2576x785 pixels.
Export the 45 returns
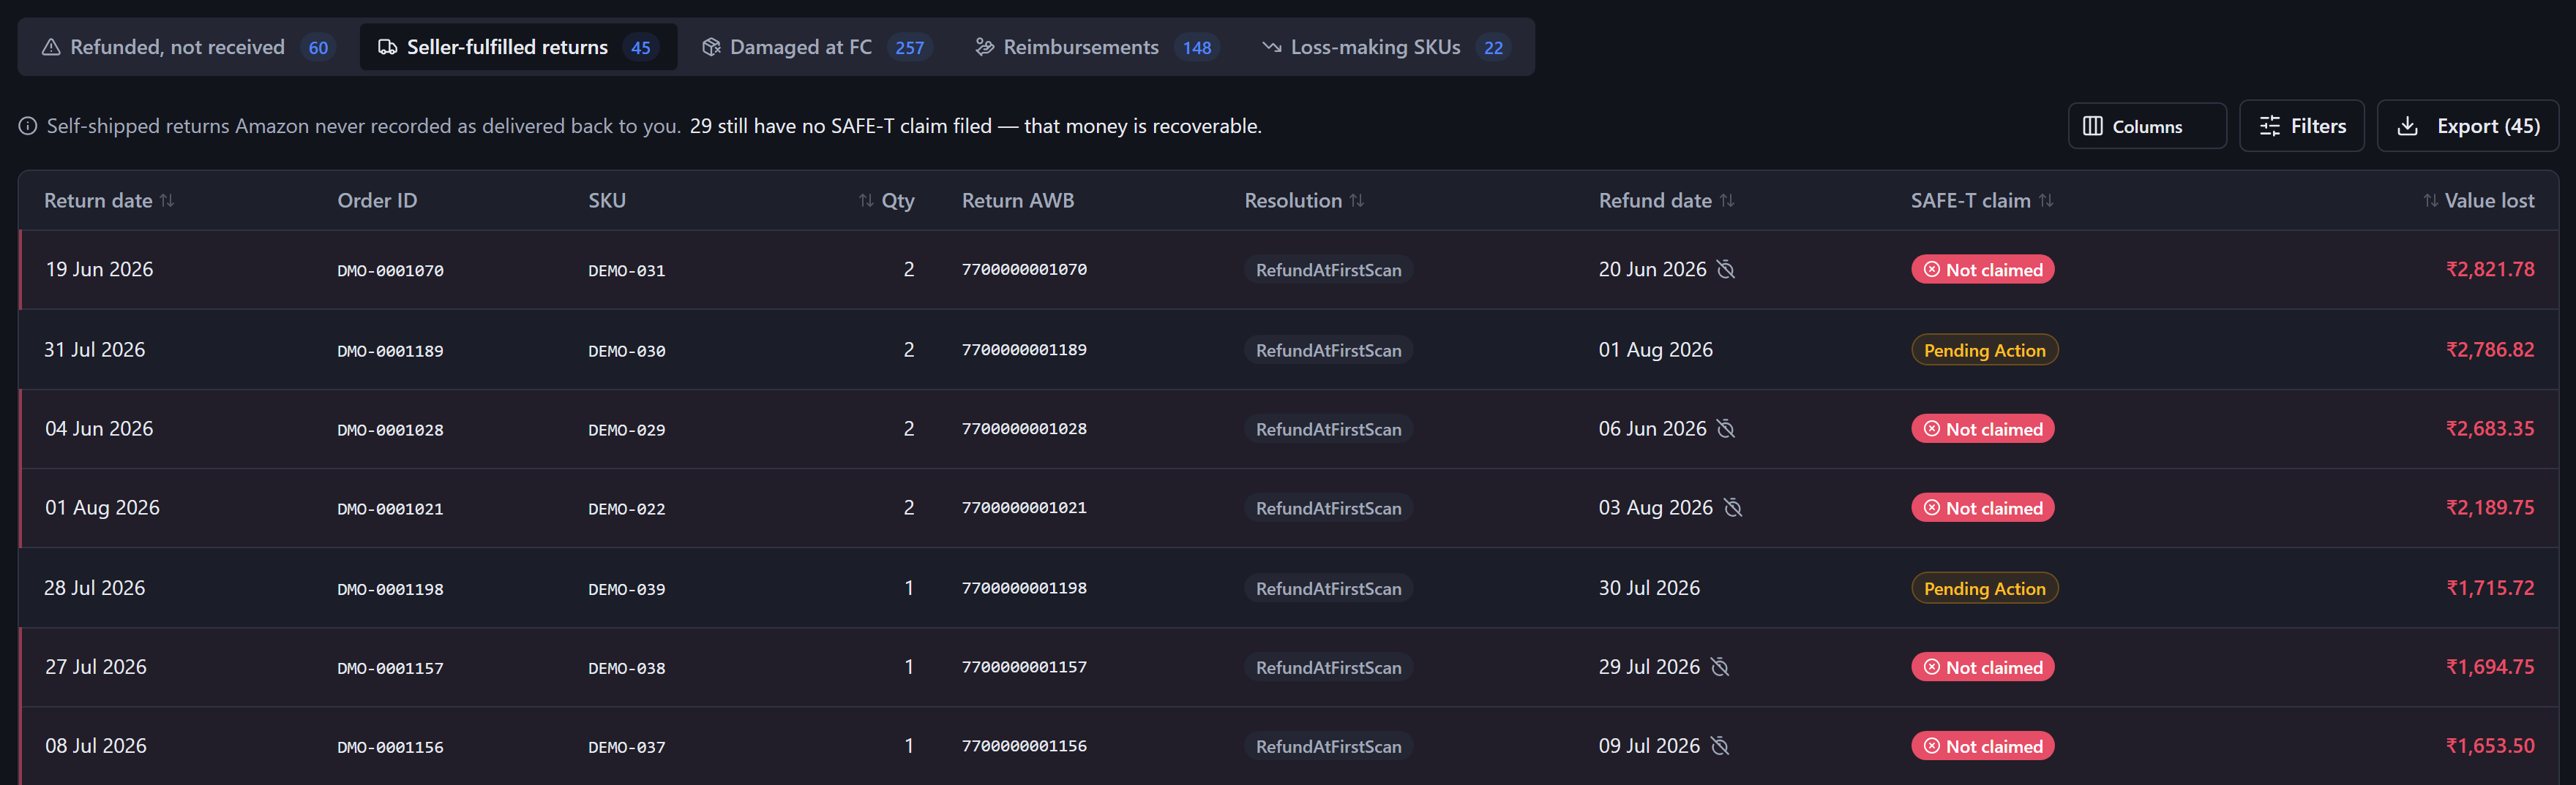(x=2467, y=126)
